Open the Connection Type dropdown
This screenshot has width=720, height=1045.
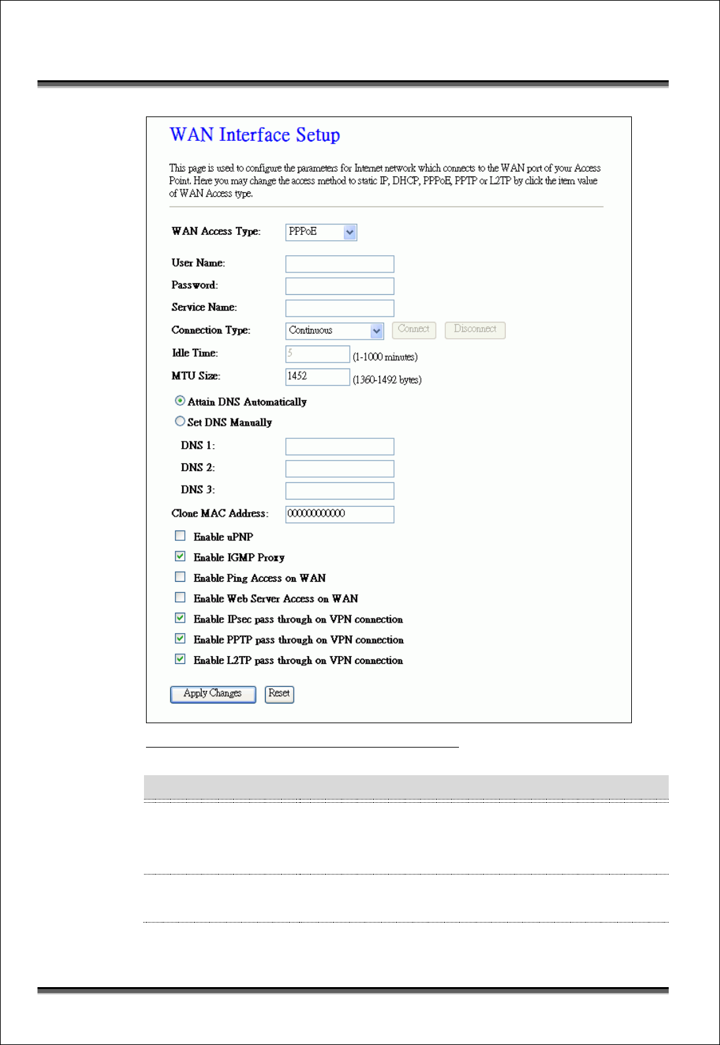335,330
